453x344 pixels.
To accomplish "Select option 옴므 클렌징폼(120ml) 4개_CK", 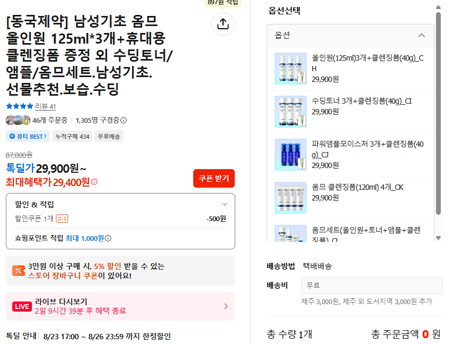I will click(x=350, y=198).
